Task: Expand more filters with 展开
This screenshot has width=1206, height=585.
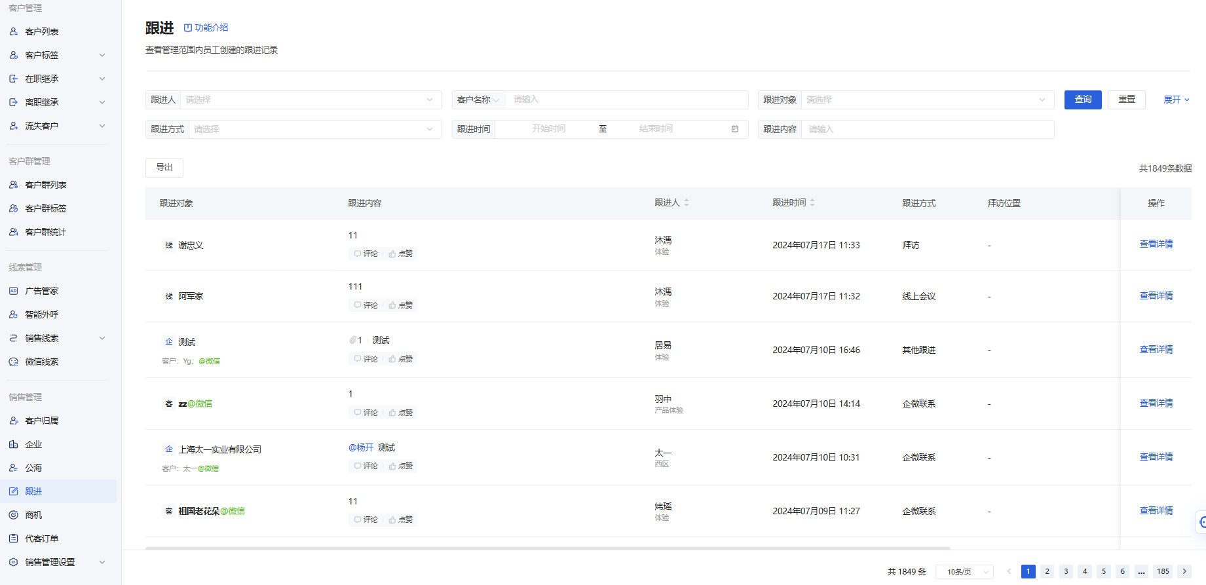Action: 1177,100
